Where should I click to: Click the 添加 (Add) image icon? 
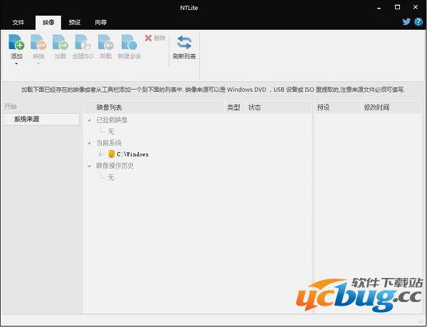pos(16,43)
